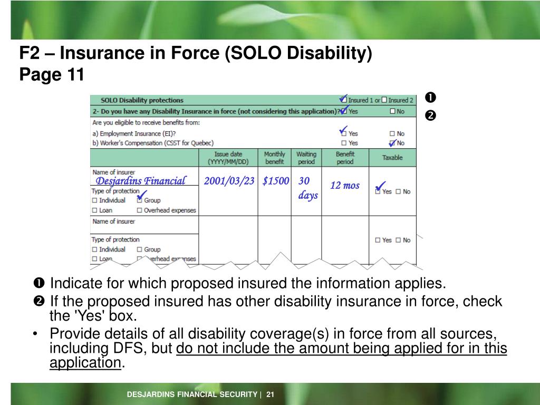Screen dimensions: 540x405
Task: Click the 'DESJARDINS FINANCIAL SECURITY' footer text
Action: 192,394
